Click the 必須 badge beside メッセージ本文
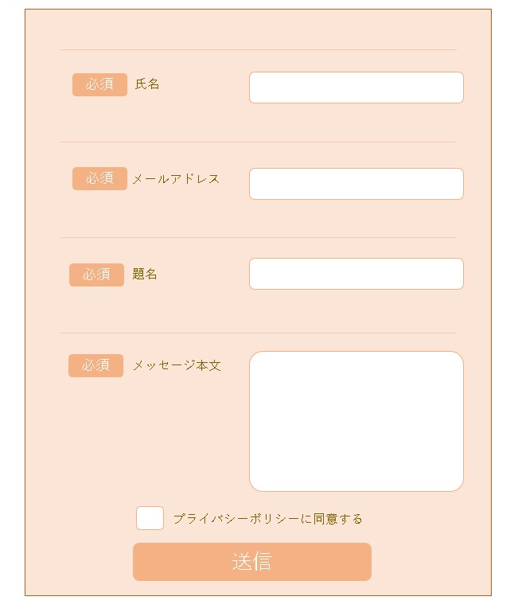Screen dimensions: 518x612 [x=95, y=365]
